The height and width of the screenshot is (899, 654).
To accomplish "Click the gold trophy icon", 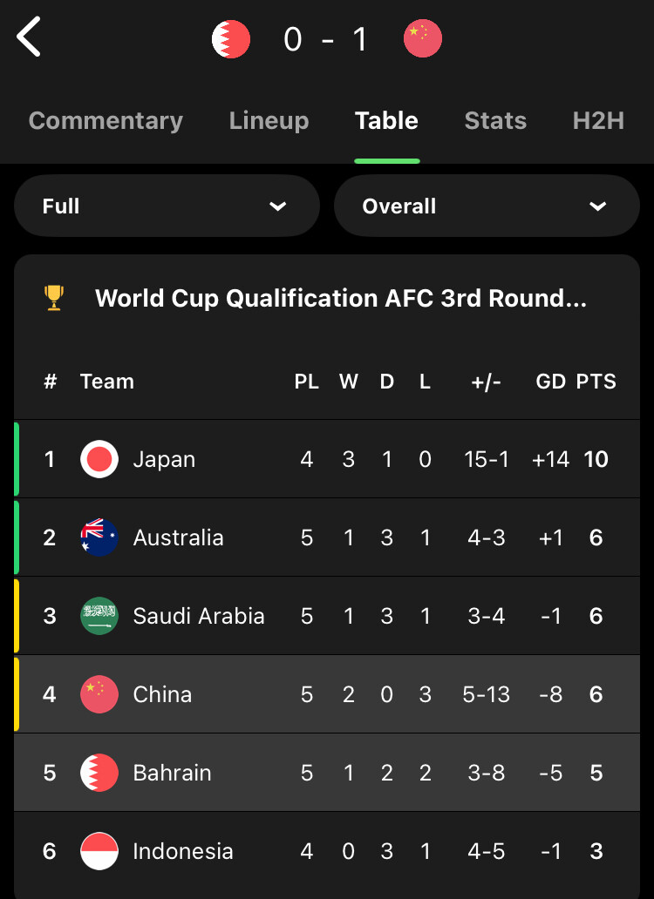I will click(54, 298).
